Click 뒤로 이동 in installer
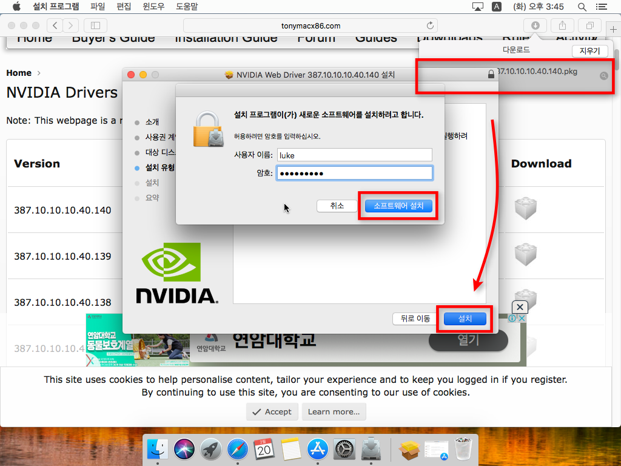 click(415, 319)
